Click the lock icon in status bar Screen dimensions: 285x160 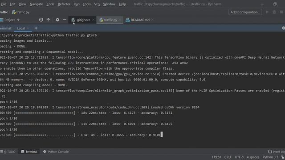pos(283,157)
